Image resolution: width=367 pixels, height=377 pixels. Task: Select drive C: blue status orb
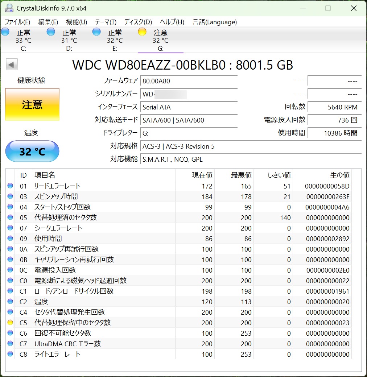[5, 32]
